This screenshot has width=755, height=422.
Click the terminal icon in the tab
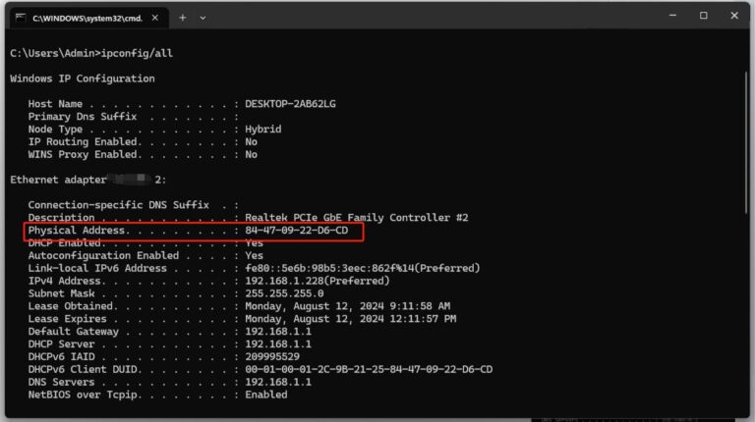point(21,18)
